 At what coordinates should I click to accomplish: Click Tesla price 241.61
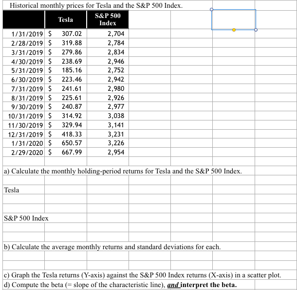click(66, 88)
